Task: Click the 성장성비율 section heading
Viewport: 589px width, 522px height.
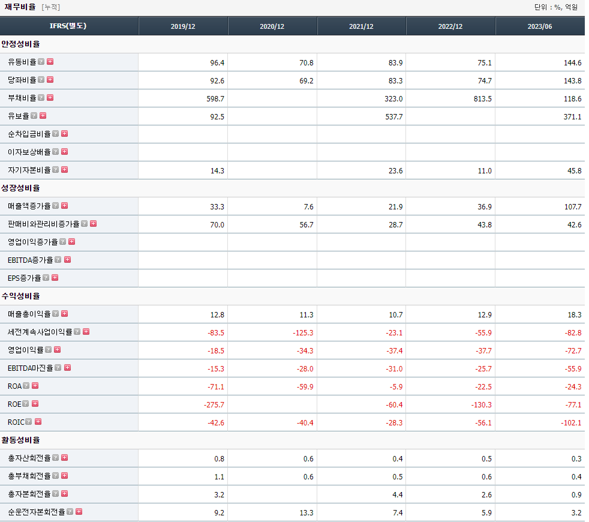Action: coord(20,188)
